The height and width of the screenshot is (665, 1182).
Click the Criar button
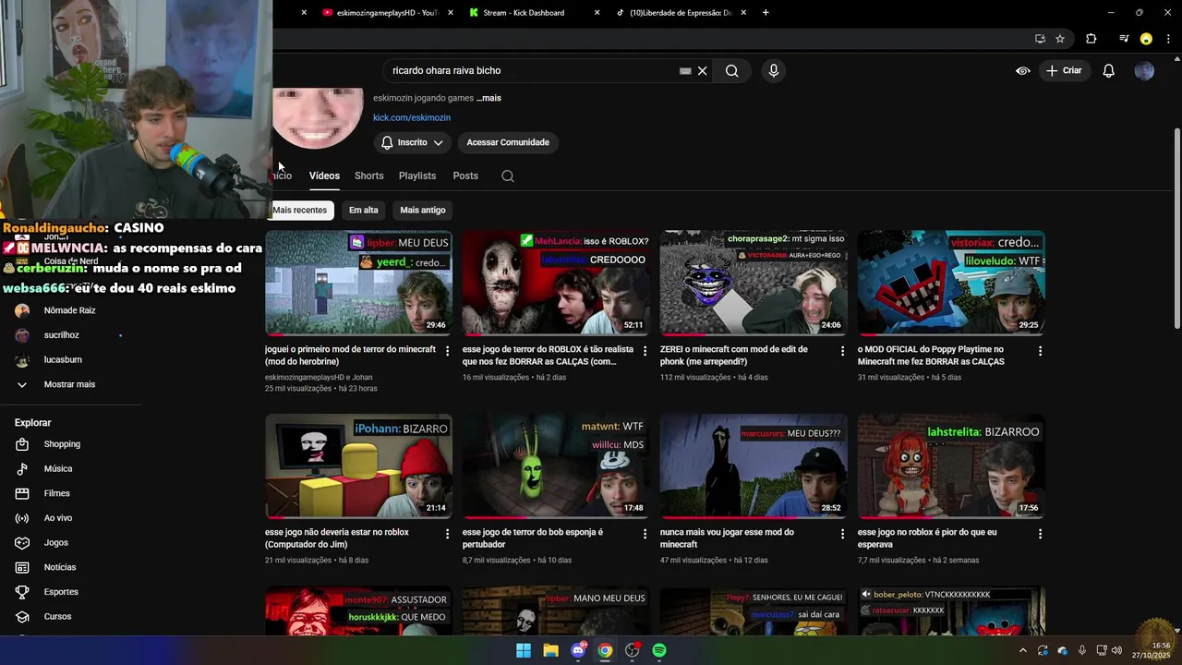click(x=1064, y=71)
